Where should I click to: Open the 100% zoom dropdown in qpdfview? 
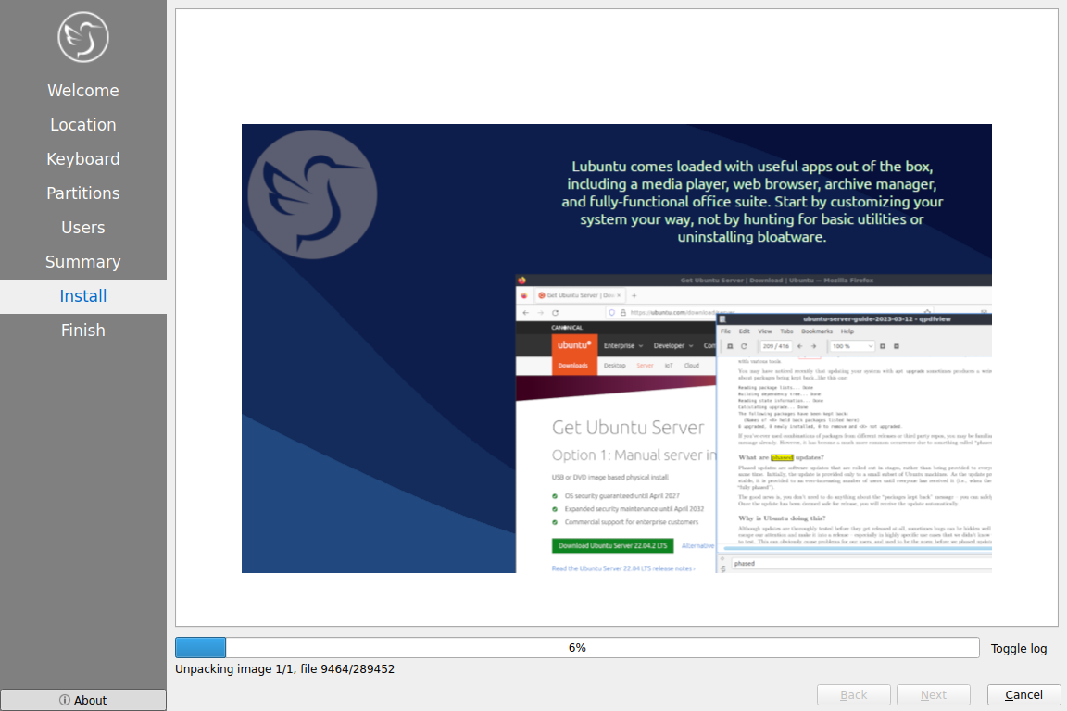[851, 346]
